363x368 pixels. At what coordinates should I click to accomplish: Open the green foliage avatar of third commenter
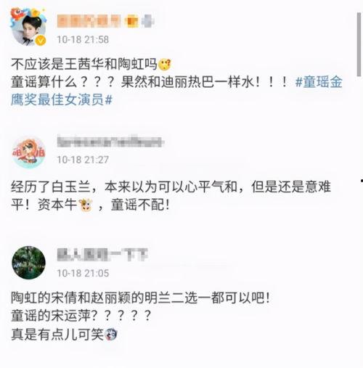point(28,263)
